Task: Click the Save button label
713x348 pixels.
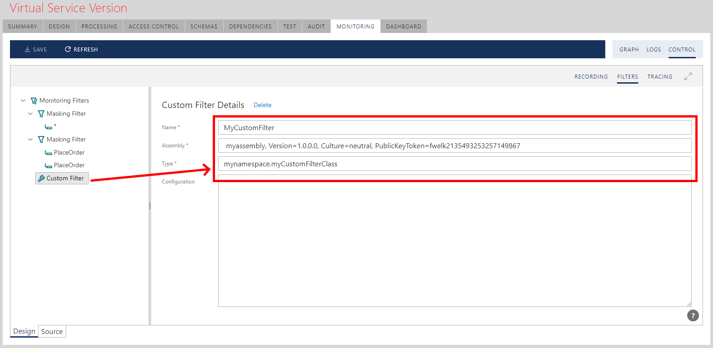Action: [x=40, y=50]
